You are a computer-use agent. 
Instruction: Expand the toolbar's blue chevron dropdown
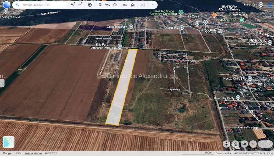point(153,5)
